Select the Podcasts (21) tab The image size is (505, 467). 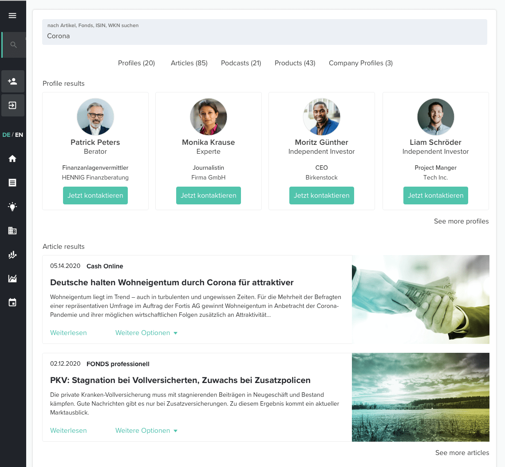click(x=241, y=63)
